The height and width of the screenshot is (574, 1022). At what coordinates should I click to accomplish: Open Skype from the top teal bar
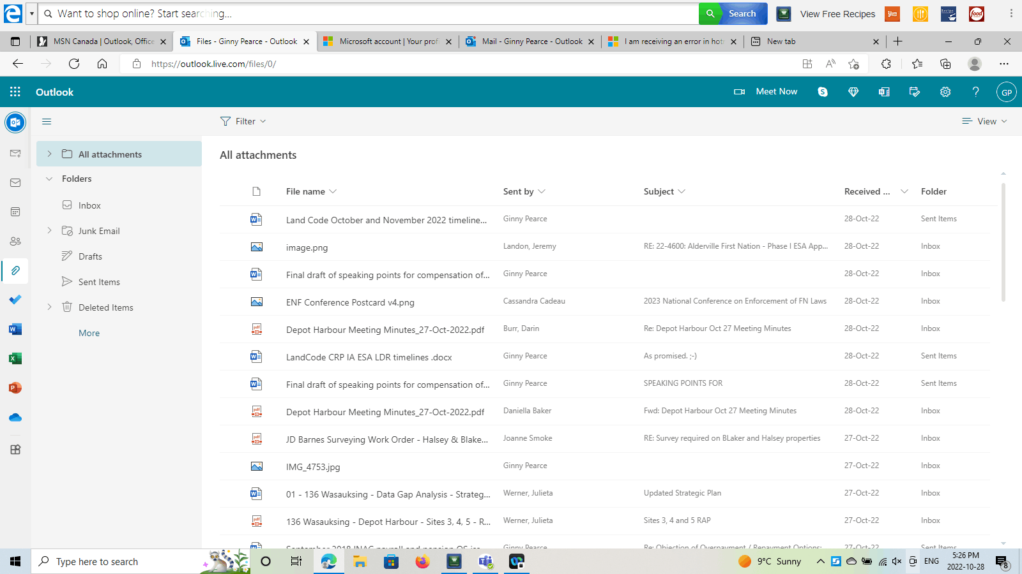coord(823,92)
